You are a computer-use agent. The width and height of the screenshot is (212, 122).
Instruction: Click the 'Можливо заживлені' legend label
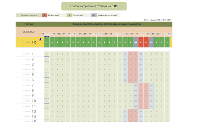[107, 15]
